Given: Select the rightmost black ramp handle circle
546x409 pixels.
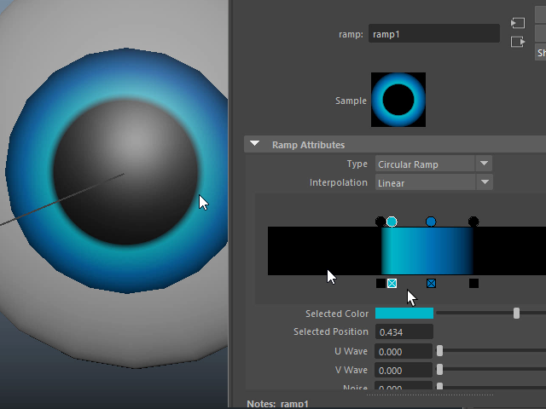Looking at the screenshot, I should [x=473, y=222].
